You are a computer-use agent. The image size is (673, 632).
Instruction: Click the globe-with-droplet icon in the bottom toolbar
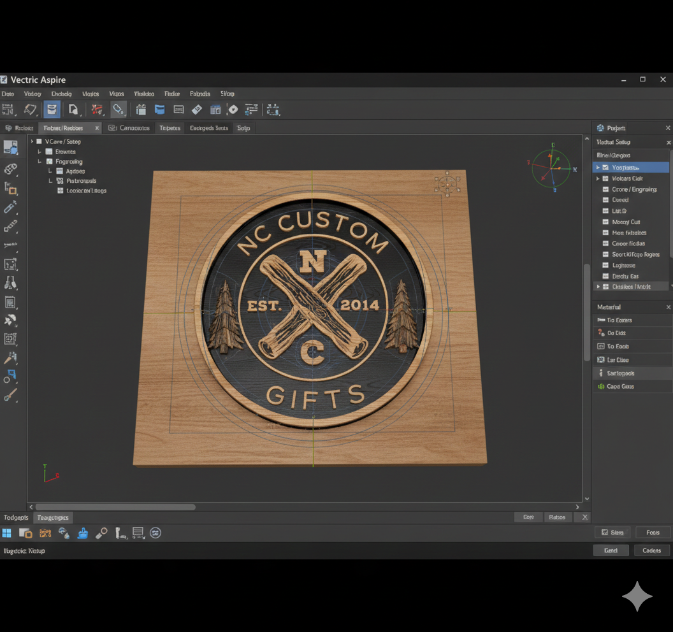point(64,533)
